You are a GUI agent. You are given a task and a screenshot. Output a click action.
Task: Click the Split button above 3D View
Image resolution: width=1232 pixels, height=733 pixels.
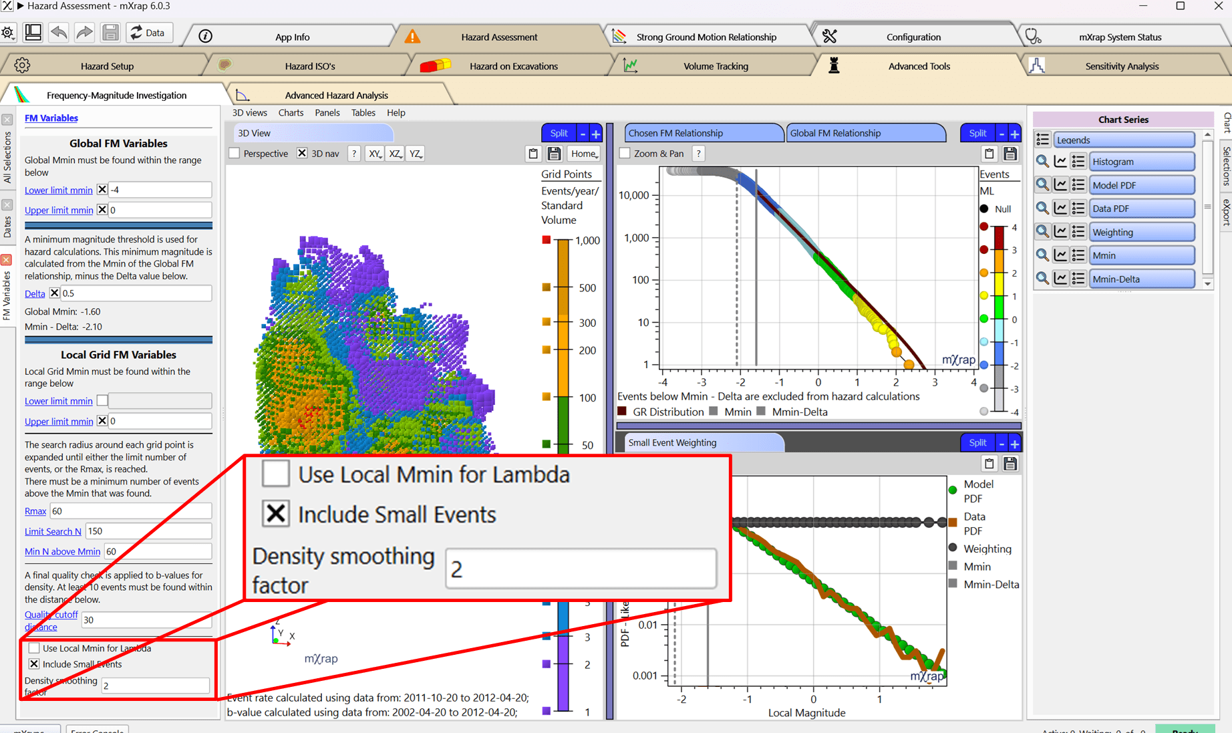coord(559,133)
